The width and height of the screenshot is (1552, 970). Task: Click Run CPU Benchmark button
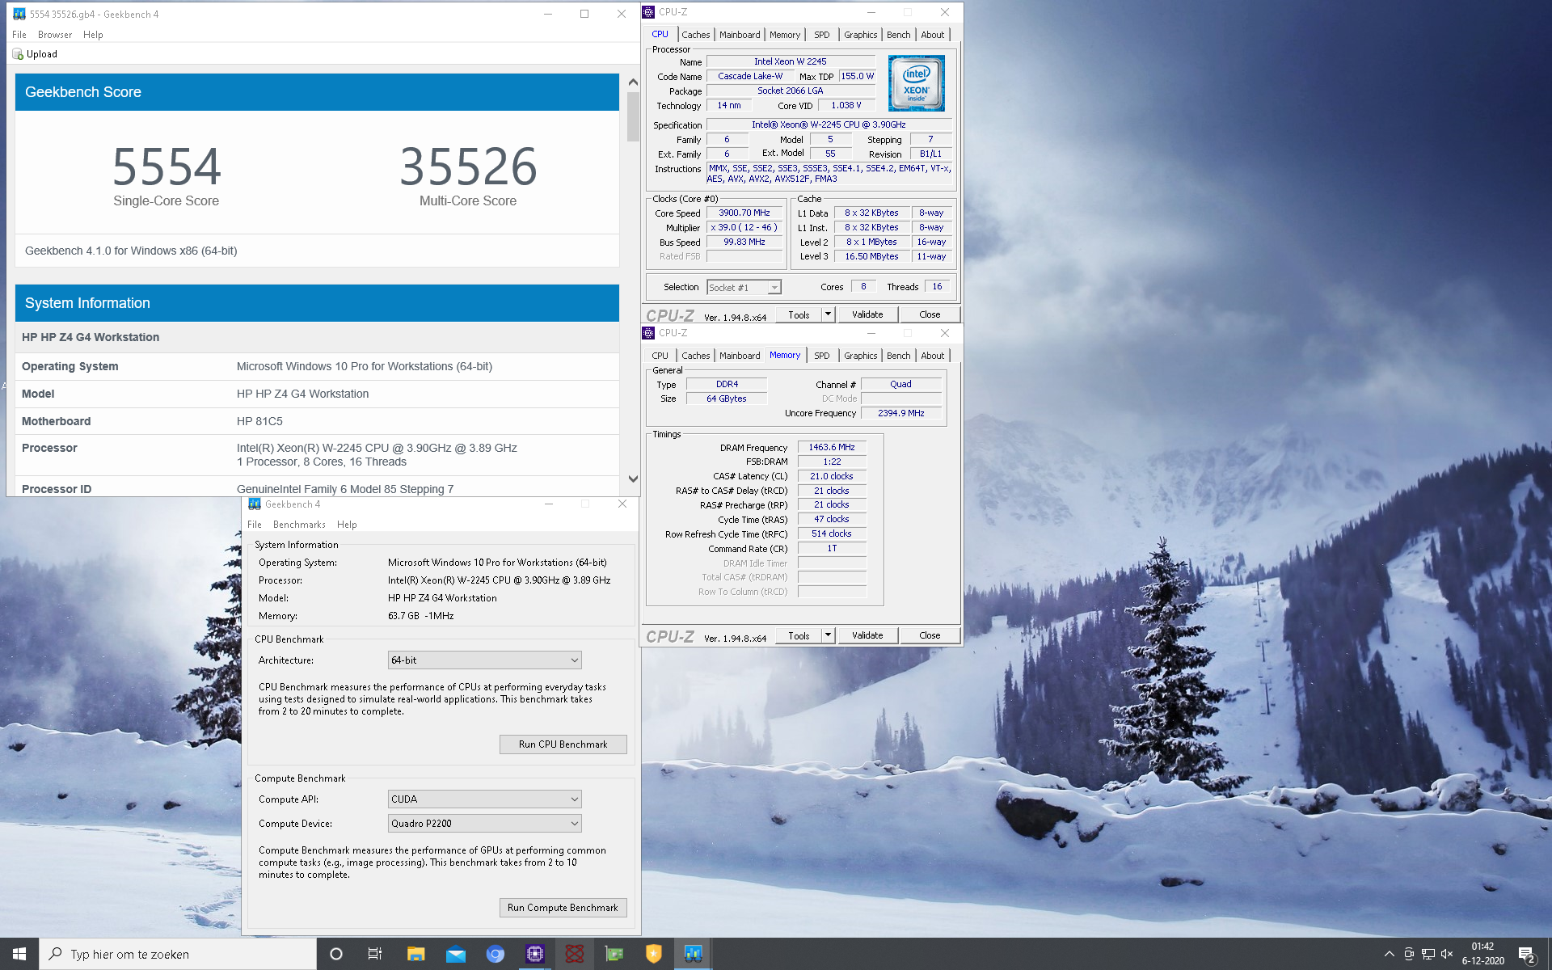coord(563,744)
